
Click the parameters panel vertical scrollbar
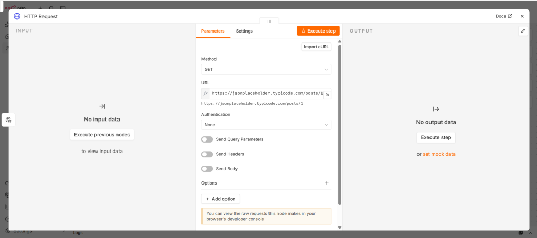pyautogui.click(x=340, y=125)
